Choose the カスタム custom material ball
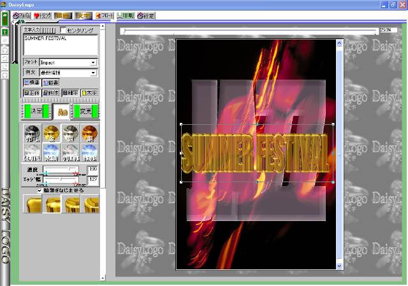 click(x=90, y=152)
